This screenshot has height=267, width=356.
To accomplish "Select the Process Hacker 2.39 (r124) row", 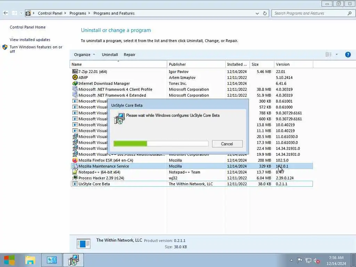I will pos(192,178).
